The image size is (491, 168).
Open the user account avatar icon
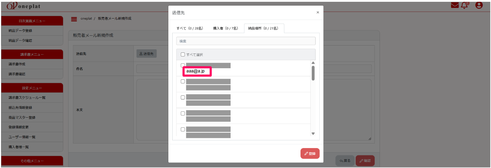[479, 5]
